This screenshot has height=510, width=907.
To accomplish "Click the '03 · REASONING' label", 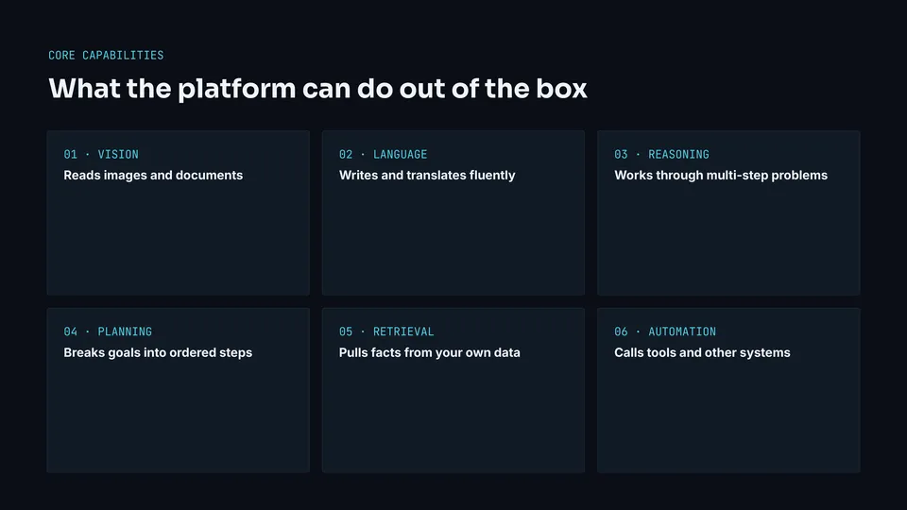I will pyautogui.click(x=661, y=154).
